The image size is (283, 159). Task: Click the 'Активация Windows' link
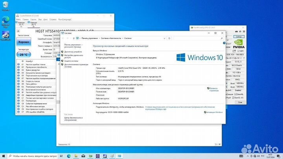pyautogui.click(x=214, y=112)
